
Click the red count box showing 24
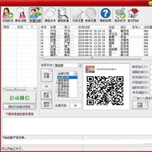[x=46, y=86]
